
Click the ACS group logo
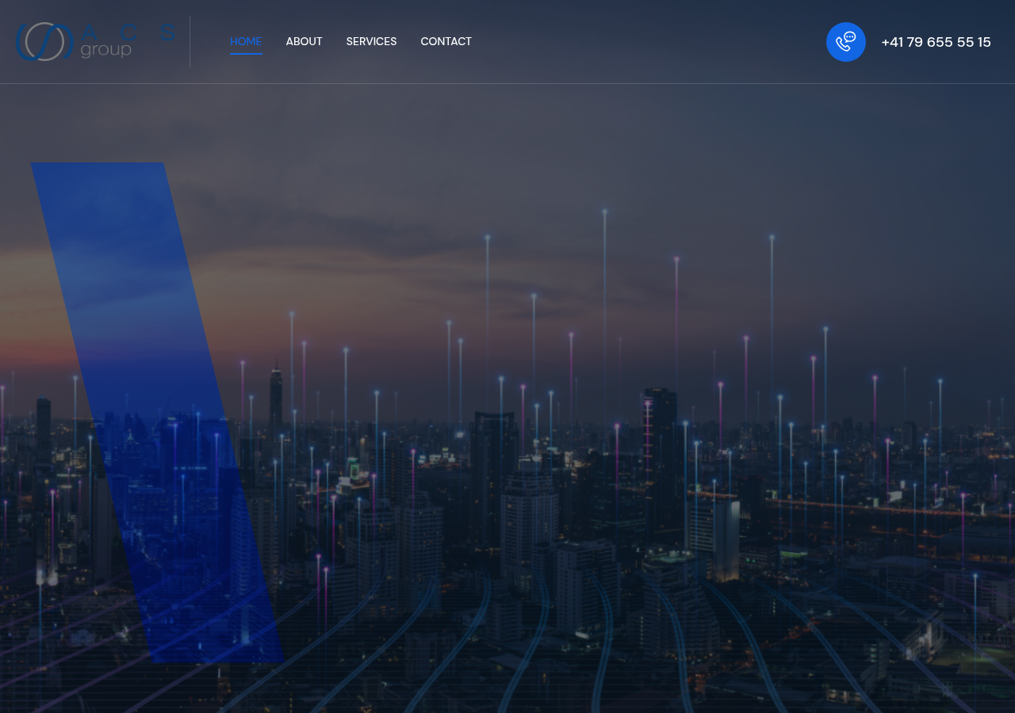coord(95,41)
